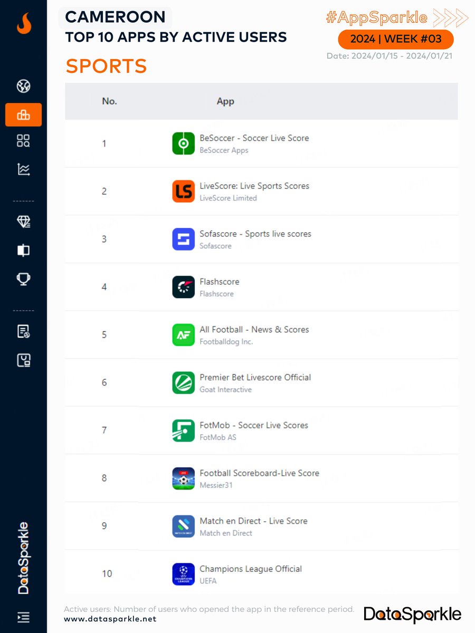Visit www.datasparkle.net link
The image size is (475, 633).
click(110, 619)
